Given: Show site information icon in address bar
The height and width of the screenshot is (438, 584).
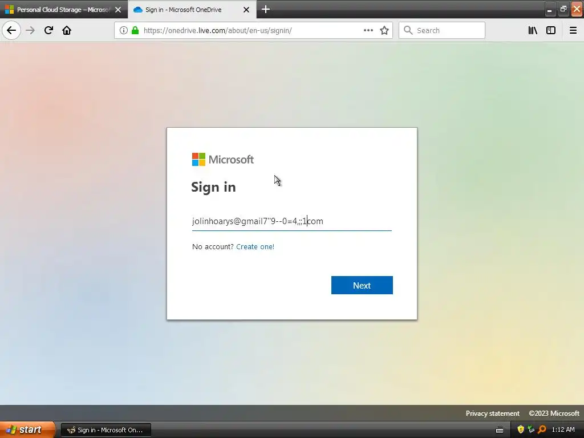Looking at the screenshot, I should (x=123, y=30).
